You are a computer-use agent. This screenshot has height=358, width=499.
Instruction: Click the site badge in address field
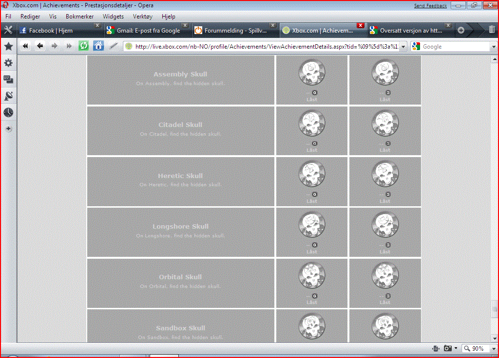(129, 46)
